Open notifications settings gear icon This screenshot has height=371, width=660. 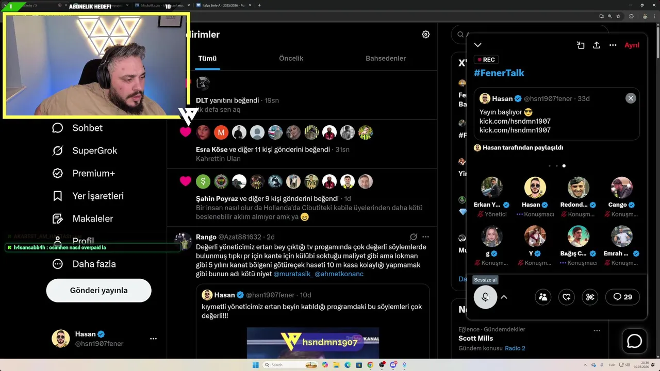[425, 35]
